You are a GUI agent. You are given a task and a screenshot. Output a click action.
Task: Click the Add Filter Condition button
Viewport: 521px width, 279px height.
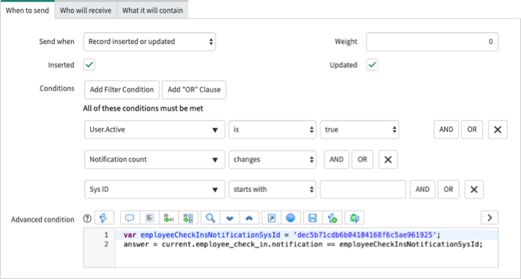pos(122,89)
